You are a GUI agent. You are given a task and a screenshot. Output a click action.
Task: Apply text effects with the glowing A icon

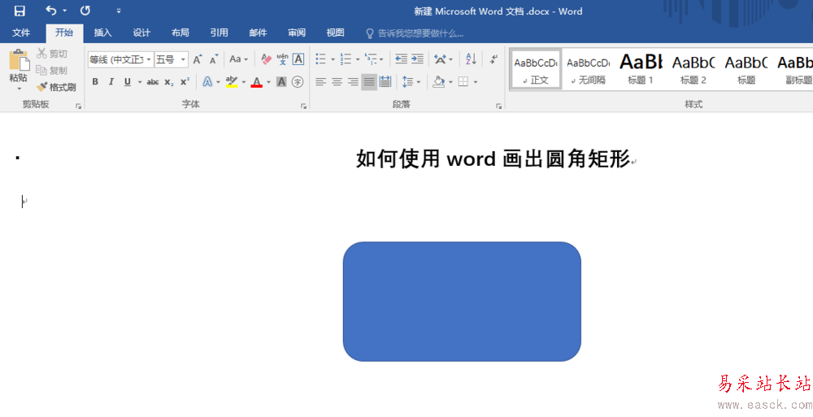207,82
